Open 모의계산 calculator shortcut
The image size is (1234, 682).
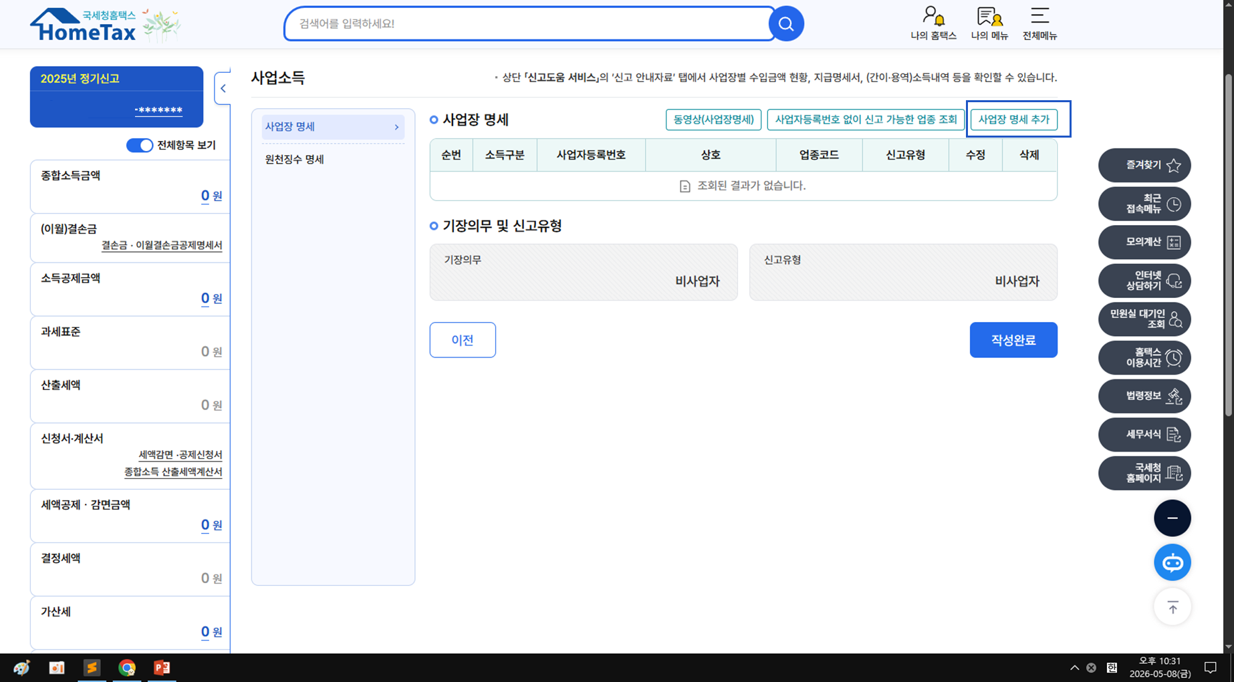(1144, 242)
